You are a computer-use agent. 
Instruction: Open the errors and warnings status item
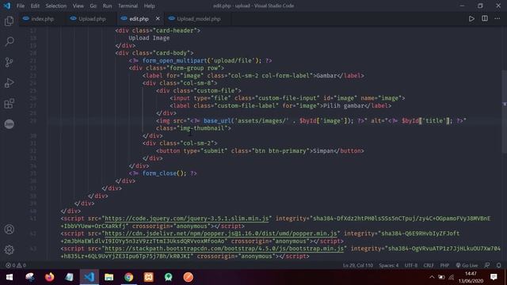point(16,265)
